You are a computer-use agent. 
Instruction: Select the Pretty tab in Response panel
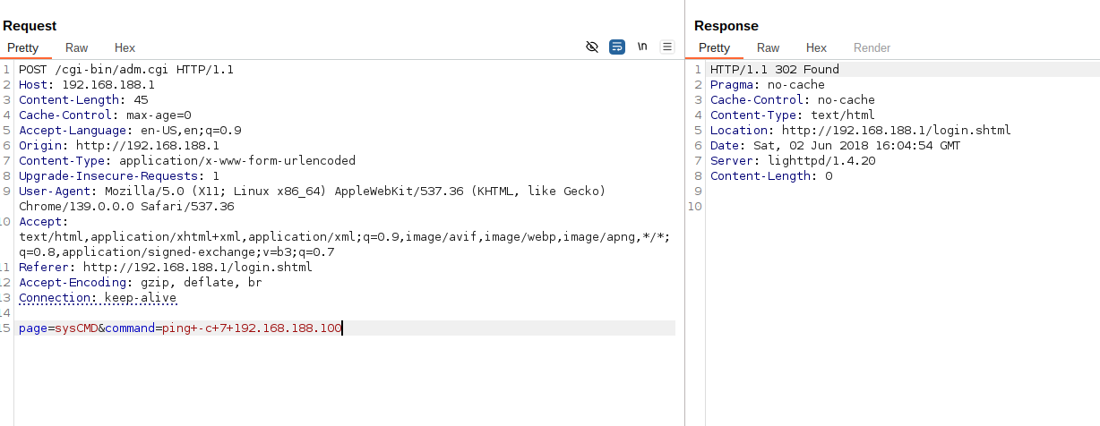714,48
